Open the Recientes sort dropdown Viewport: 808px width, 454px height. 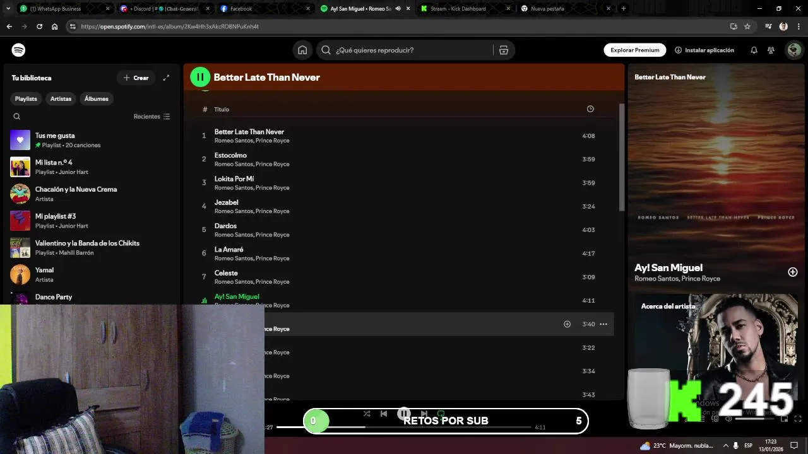click(x=151, y=117)
